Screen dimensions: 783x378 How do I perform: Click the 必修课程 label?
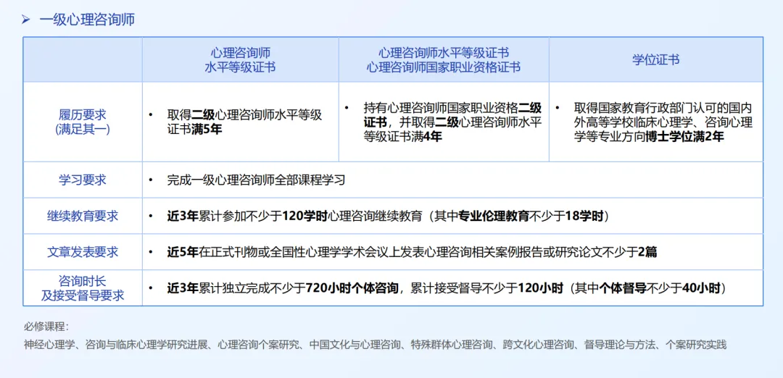click(x=46, y=327)
